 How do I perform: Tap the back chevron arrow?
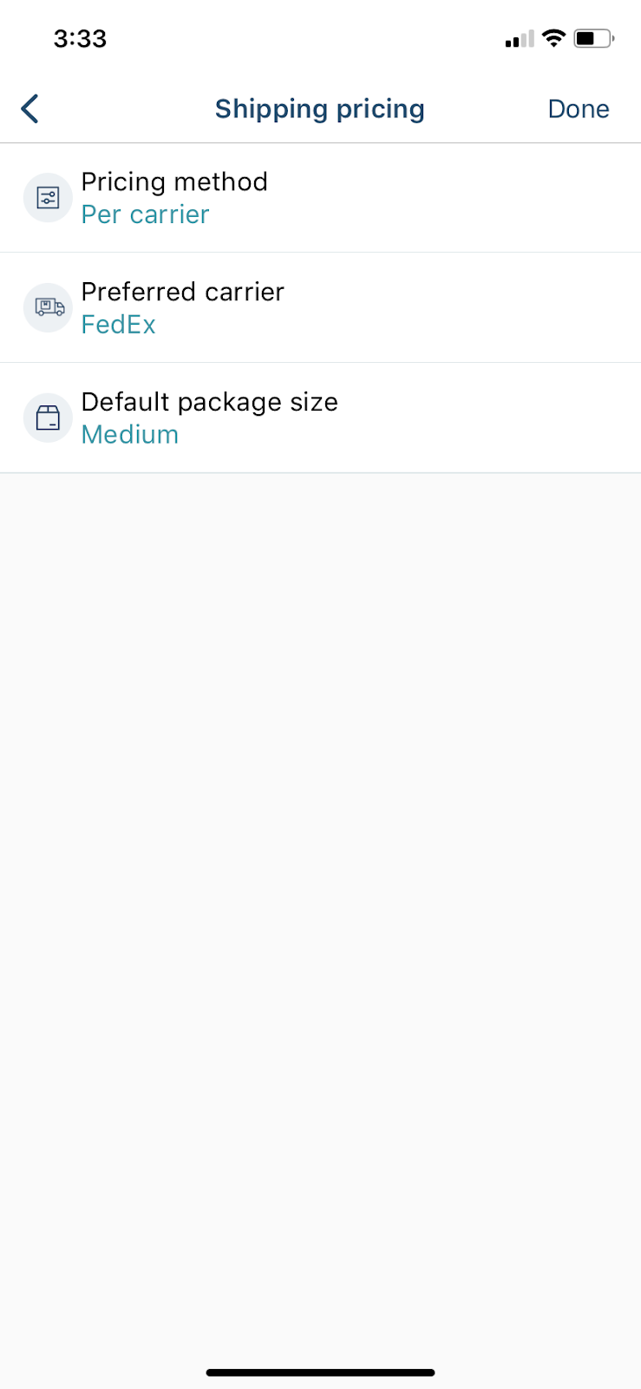coord(29,109)
